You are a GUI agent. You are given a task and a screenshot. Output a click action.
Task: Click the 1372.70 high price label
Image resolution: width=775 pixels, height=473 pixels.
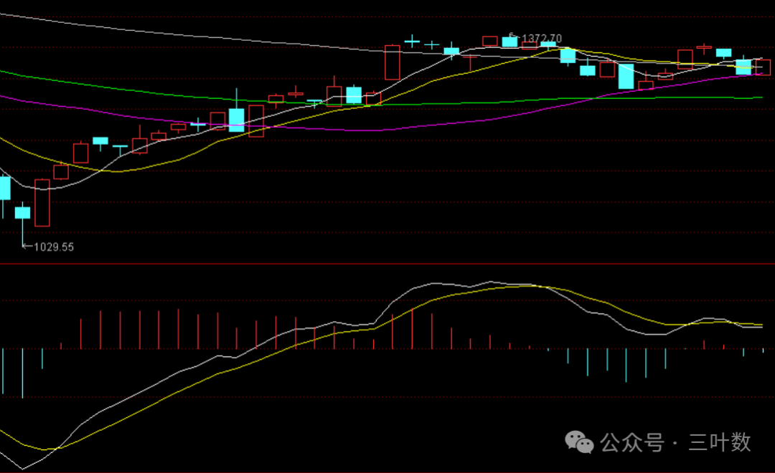(542, 39)
